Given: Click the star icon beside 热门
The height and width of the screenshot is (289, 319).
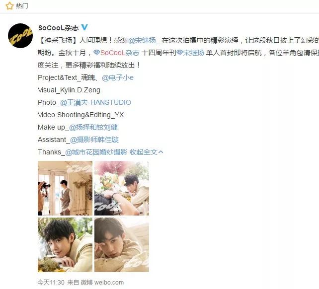Looking at the screenshot, I should 9,5.
